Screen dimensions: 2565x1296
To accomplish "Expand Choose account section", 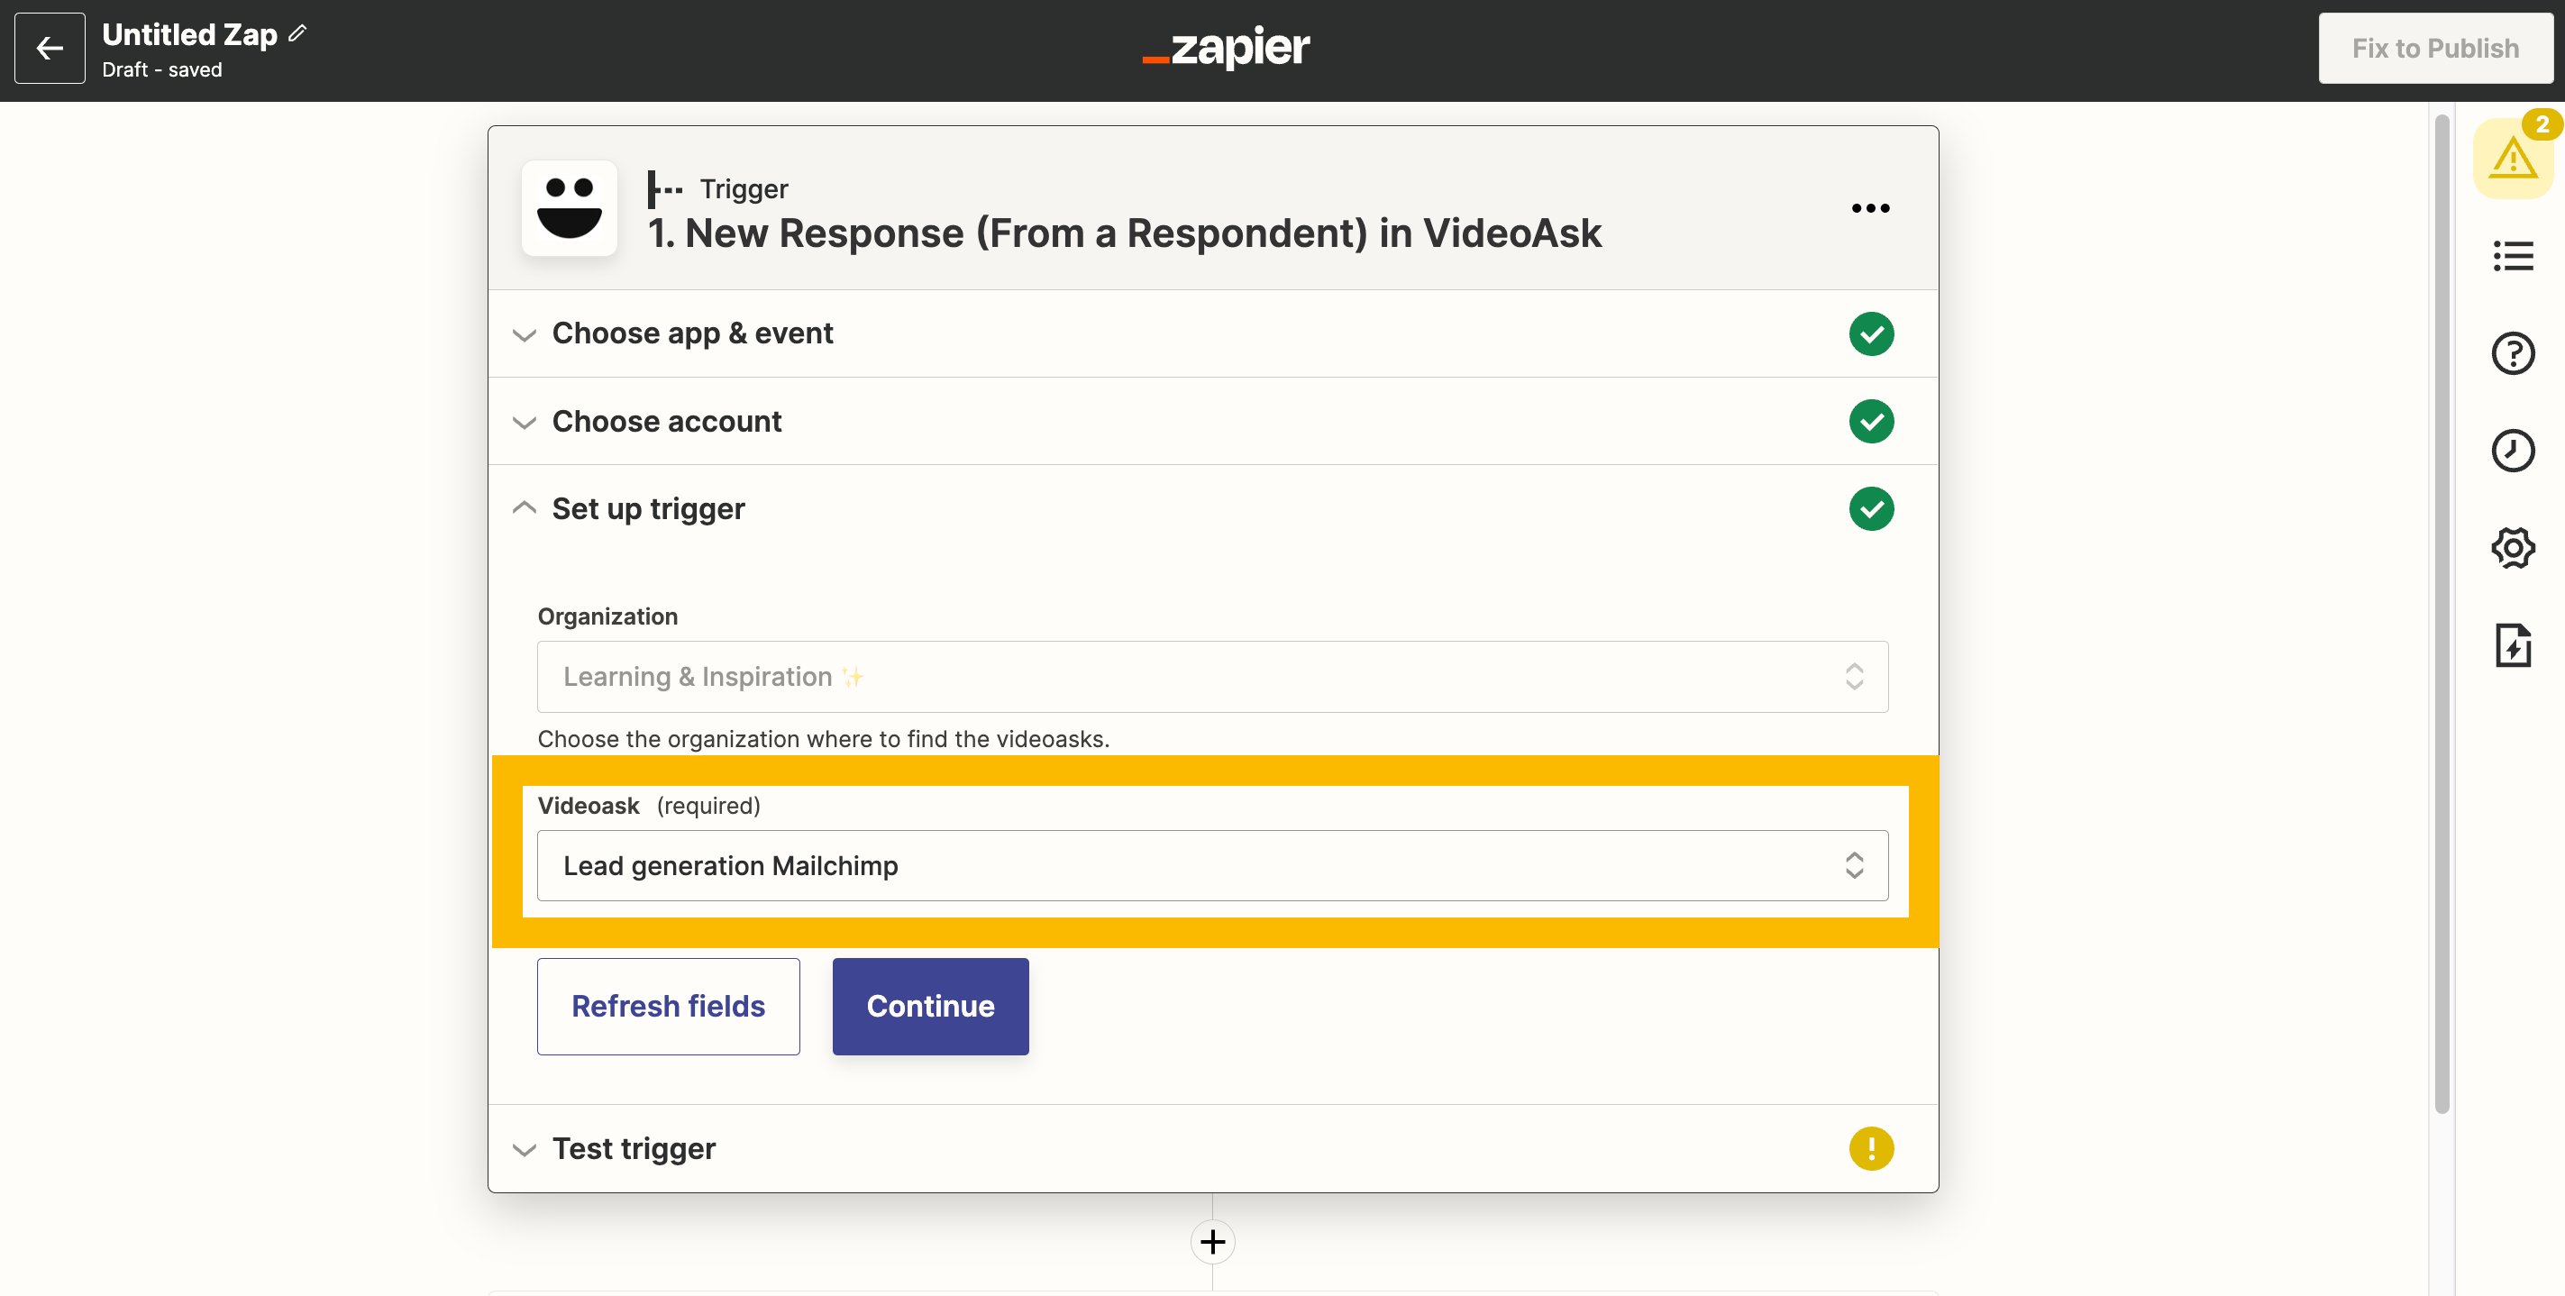I will tap(1213, 421).
